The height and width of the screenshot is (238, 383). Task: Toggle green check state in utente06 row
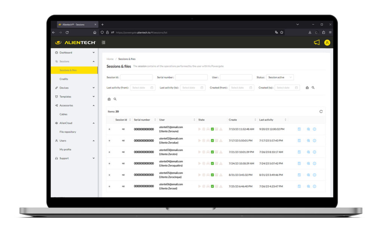212,186
